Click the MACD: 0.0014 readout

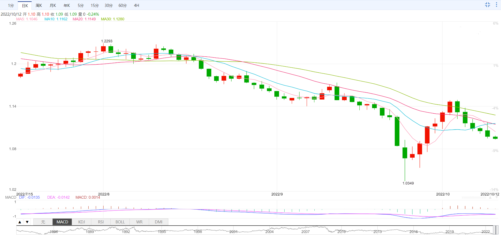pyautogui.click(x=88, y=197)
